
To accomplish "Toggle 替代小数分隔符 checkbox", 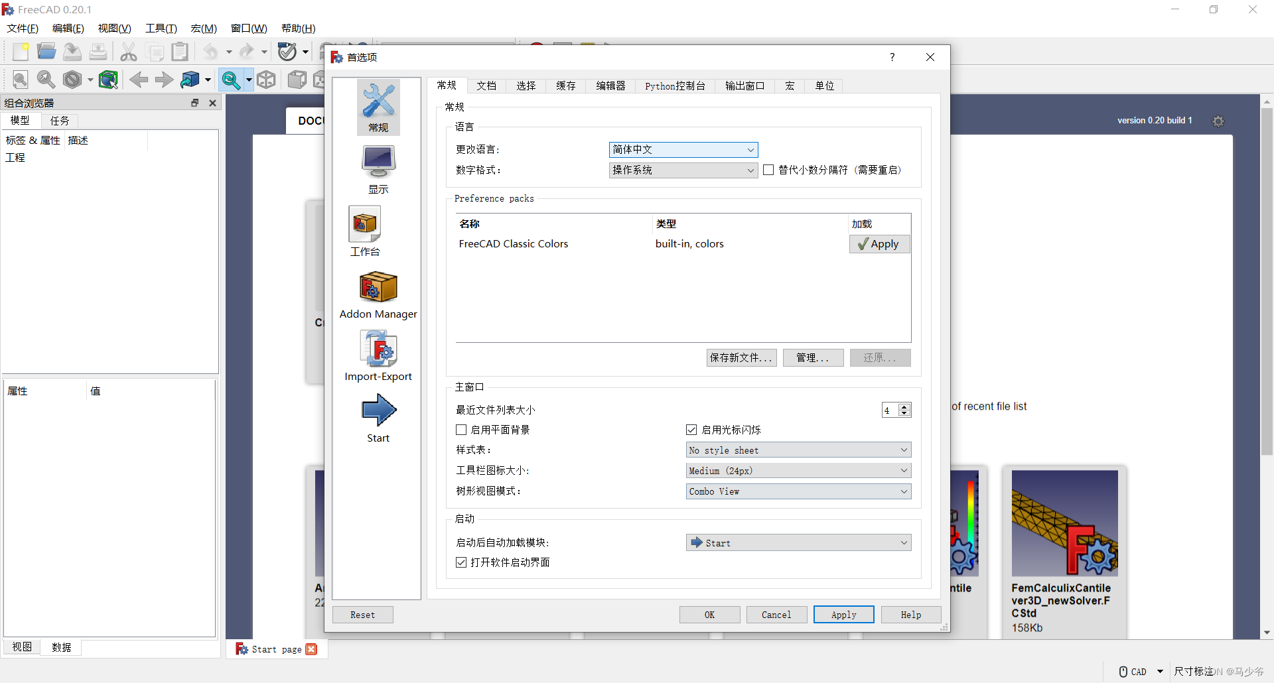I will tap(768, 170).
